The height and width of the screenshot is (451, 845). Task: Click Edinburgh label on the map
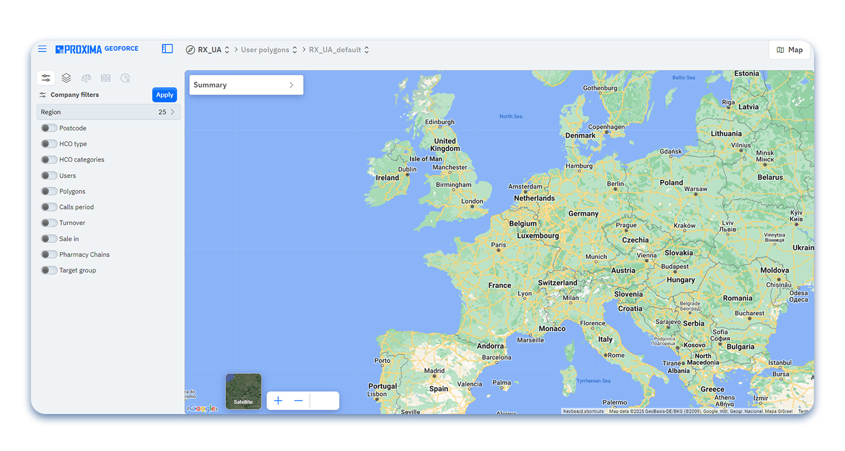point(439,122)
